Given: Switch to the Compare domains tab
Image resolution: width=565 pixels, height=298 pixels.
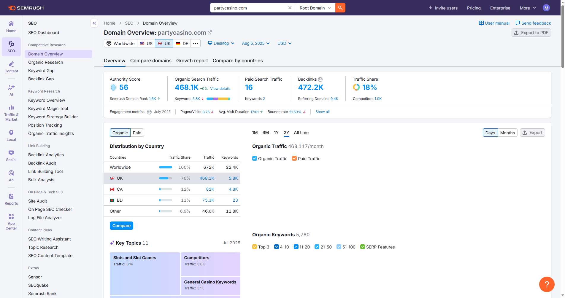Looking at the screenshot, I should pyautogui.click(x=151, y=61).
